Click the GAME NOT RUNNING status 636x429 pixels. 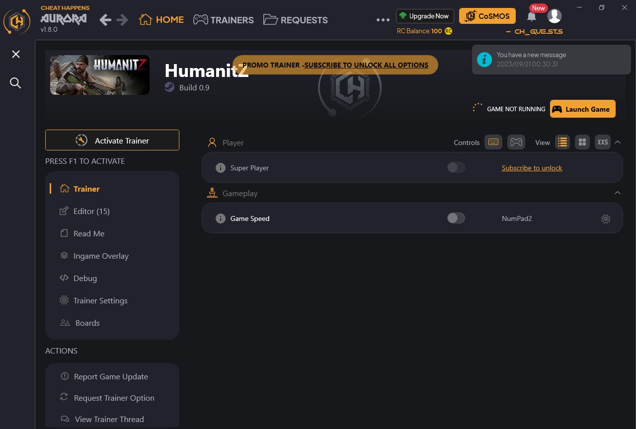click(x=516, y=109)
